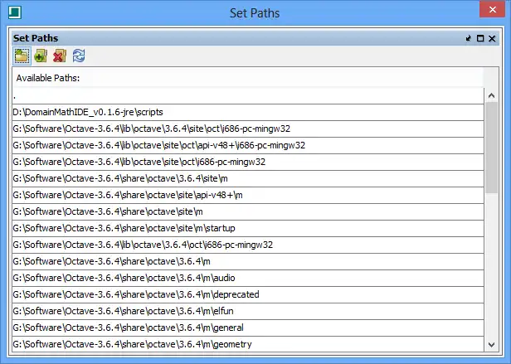This screenshot has height=364, width=511.
Task: Select path lib\octave\3.6.4\oct\i686-pc-mingw32
Action: (x=248, y=245)
